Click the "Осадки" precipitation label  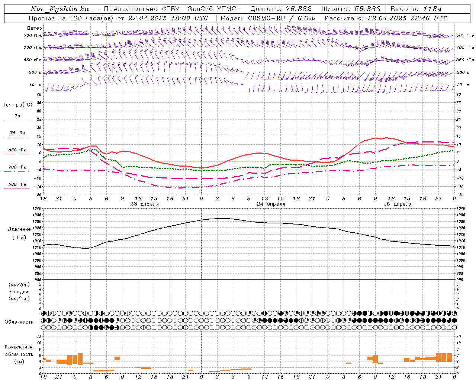[19, 292]
